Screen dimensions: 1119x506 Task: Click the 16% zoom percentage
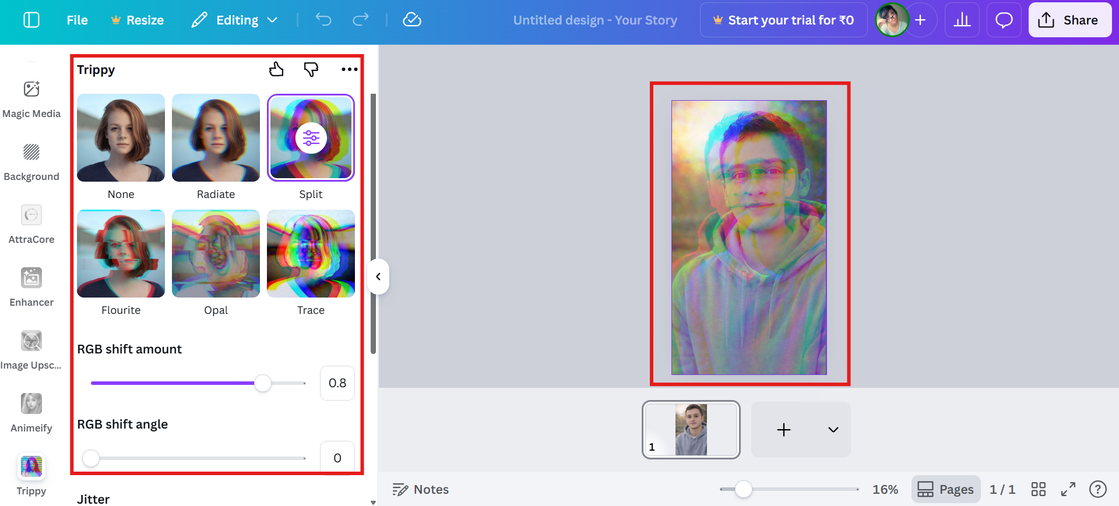tap(885, 490)
